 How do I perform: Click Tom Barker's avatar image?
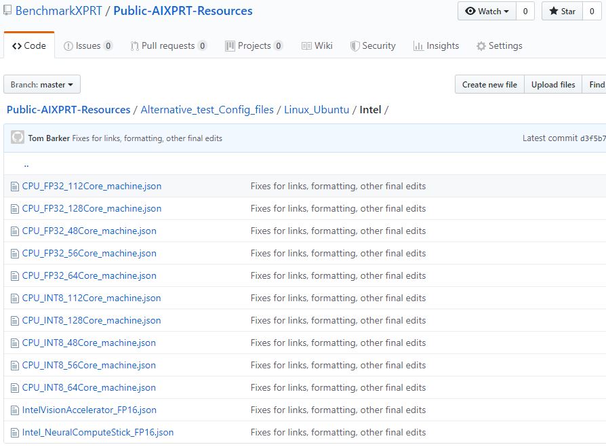coord(18,137)
